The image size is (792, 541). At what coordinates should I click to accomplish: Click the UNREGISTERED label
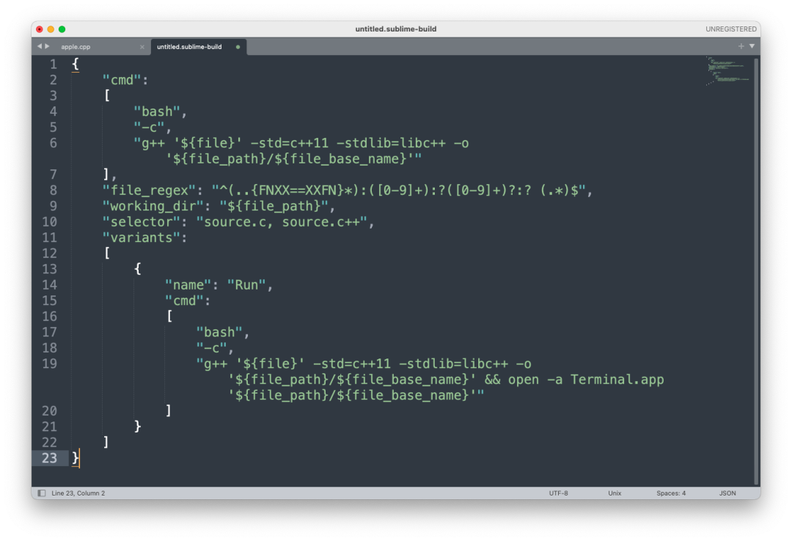click(x=731, y=29)
